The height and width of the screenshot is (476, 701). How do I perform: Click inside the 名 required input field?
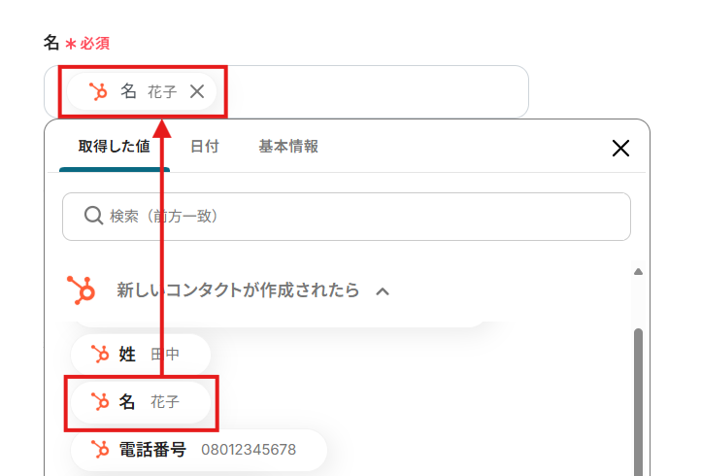(286, 91)
